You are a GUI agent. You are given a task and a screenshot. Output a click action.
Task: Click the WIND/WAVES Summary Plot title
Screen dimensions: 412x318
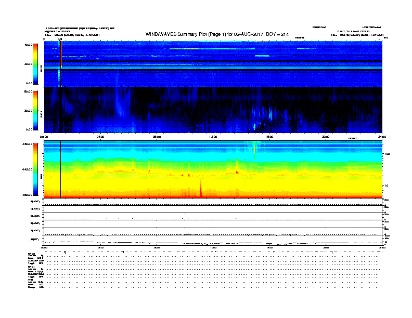[x=217, y=34]
